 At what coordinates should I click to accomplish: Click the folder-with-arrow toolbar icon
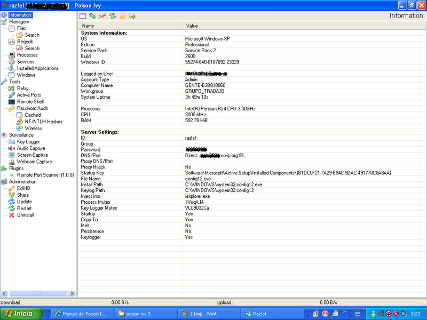point(132,16)
